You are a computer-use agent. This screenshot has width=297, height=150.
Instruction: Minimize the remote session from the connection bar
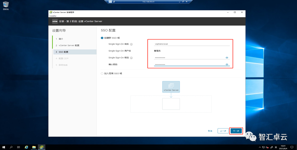(179, 2)
